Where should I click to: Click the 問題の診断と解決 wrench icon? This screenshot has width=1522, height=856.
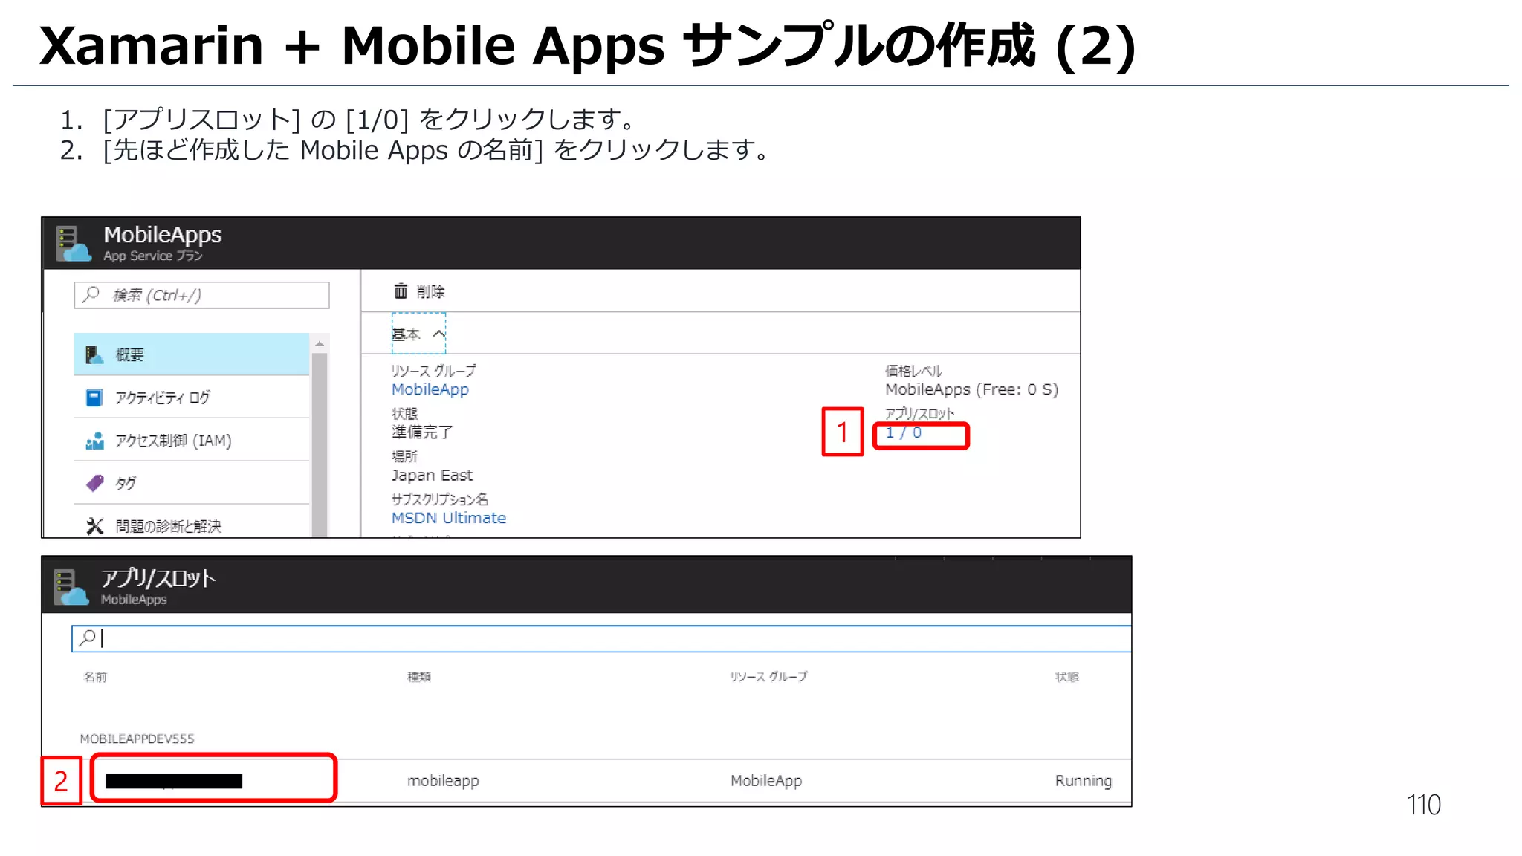pyautogui.click(x=94, y=526)
